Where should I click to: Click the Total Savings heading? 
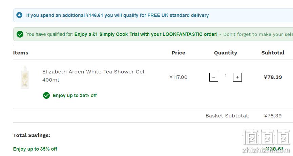click(32, 135)
